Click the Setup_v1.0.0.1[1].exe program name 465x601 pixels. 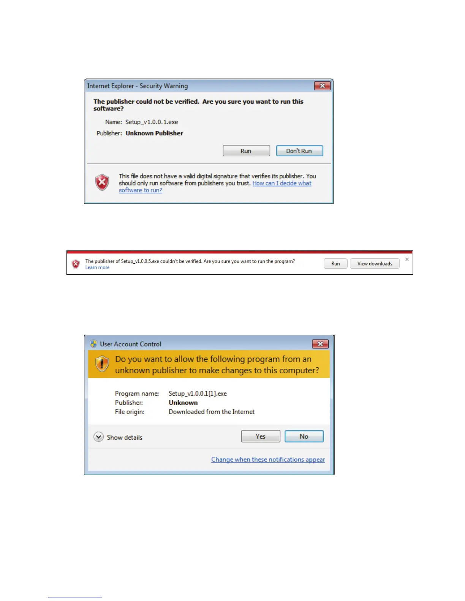pyautogui.click(x=198, y=393)
